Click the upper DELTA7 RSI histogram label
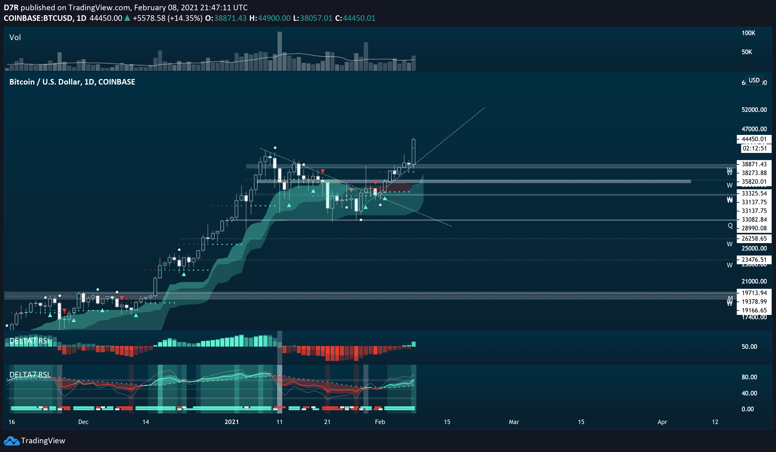Screen dimensions: 776x452 coord(29,341)
